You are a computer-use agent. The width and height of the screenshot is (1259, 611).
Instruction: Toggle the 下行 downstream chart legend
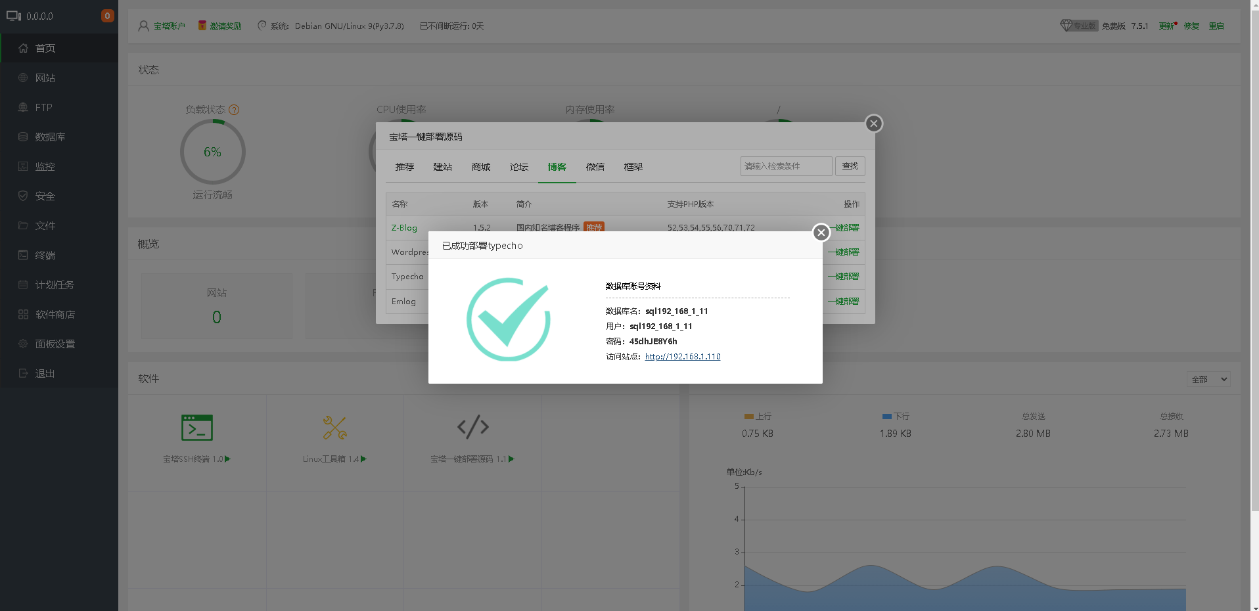pyautogui.click(x=896, y=417)
